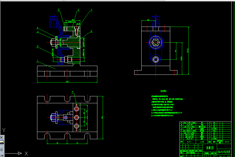The height and width of the screenshot is (157, 235).
Task: Select balloon number 9 above the top view
Action: [x=73, y=92]
